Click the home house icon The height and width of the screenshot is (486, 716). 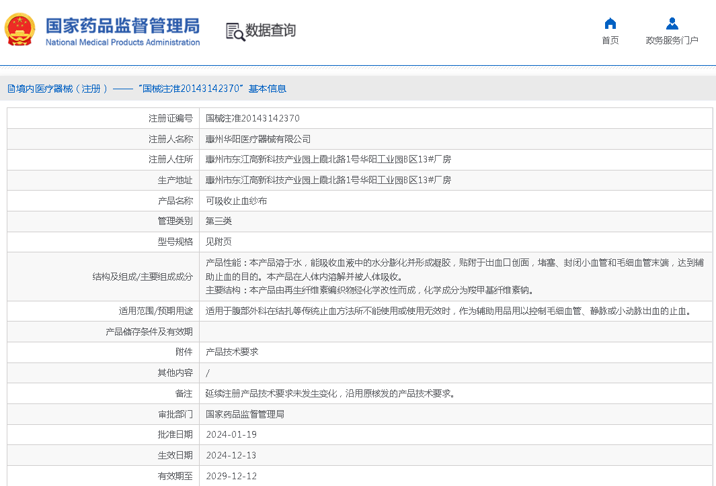pyautogui.click(x=610, y=23)
